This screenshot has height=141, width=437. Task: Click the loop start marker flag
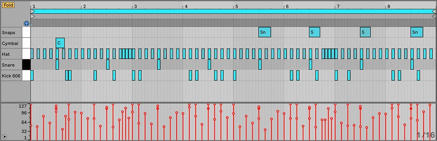[33, 11]
